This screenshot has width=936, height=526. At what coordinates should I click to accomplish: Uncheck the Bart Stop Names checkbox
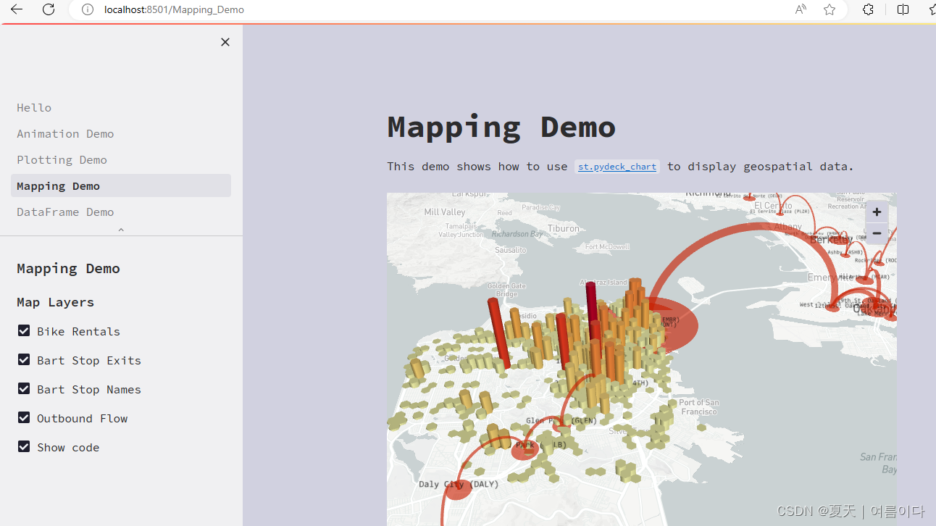[24, 388]
